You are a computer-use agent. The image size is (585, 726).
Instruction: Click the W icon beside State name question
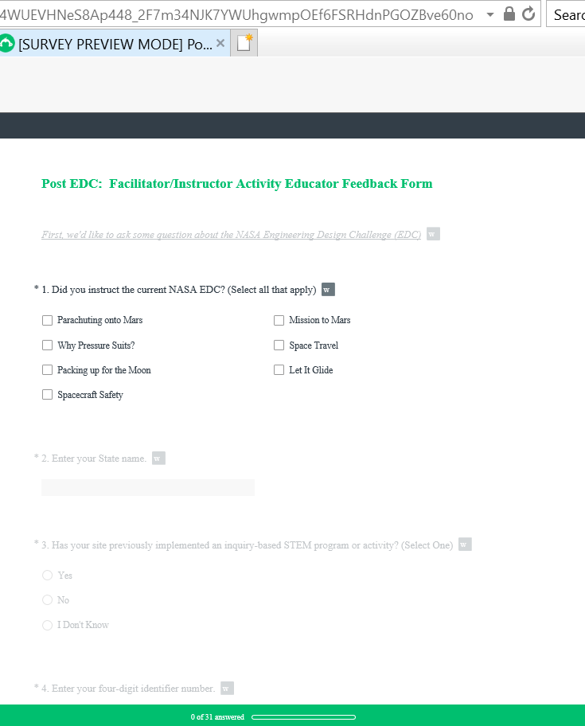(158, 459)
